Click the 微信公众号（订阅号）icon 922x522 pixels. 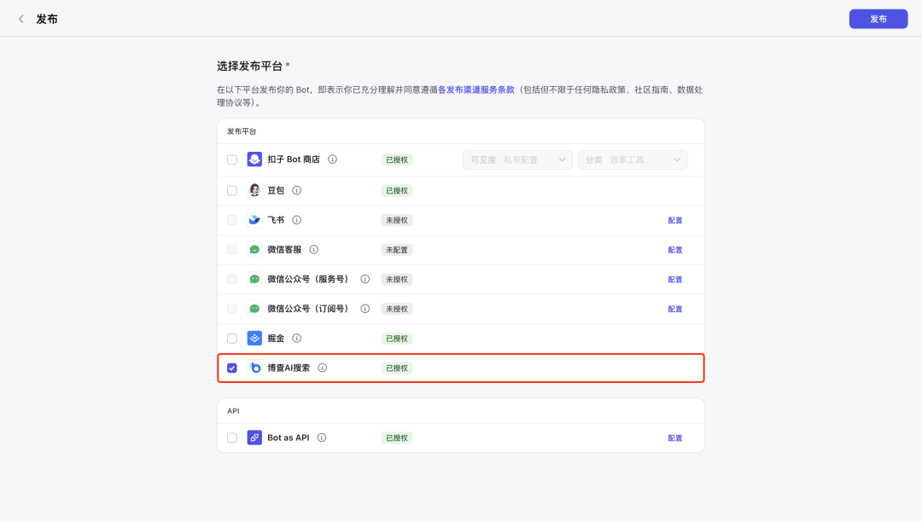(x=254, y=308)
